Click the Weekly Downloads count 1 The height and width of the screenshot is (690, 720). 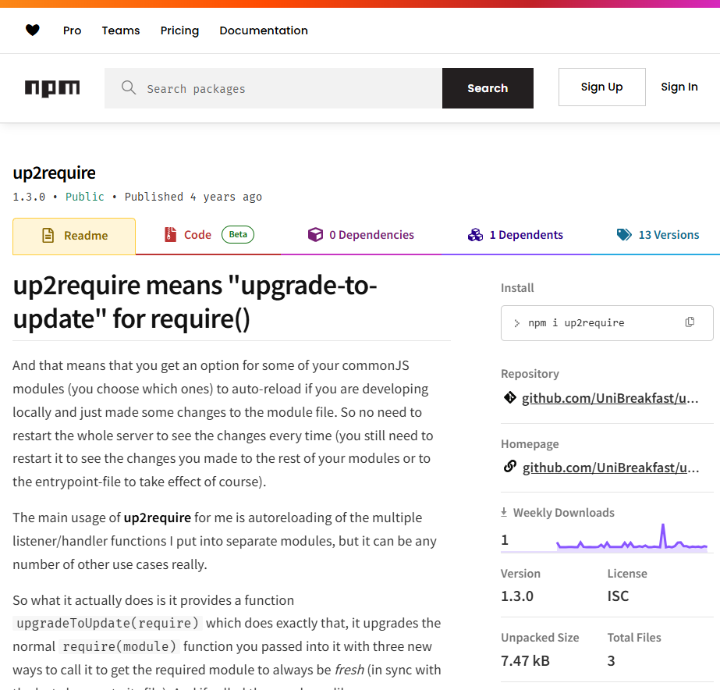(505, 540)
